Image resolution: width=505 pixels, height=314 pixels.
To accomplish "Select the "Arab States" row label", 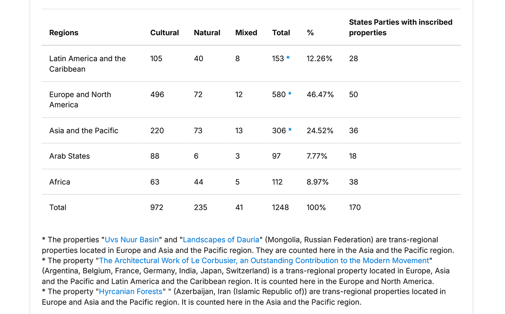I will click(x=69, y=156).
